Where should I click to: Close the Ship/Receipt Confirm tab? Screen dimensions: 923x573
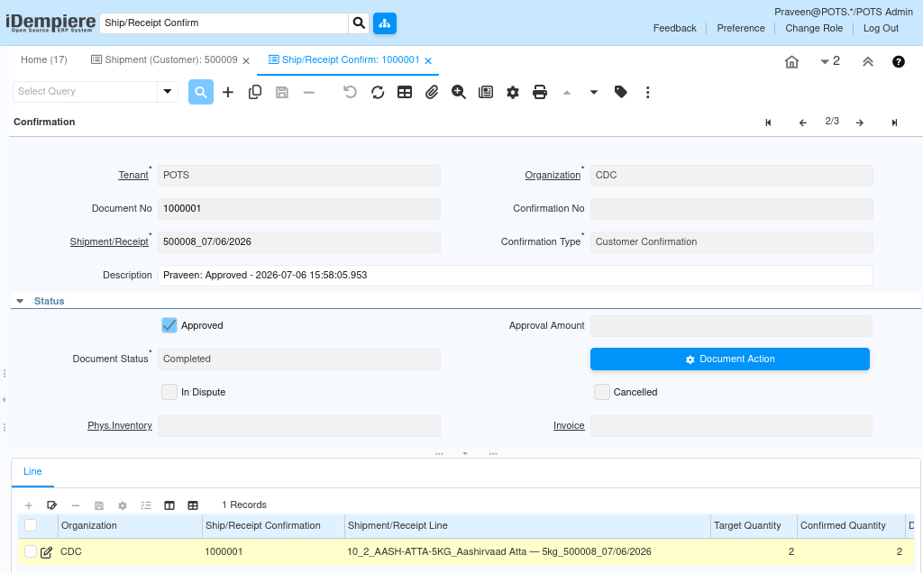click(428, 60)
